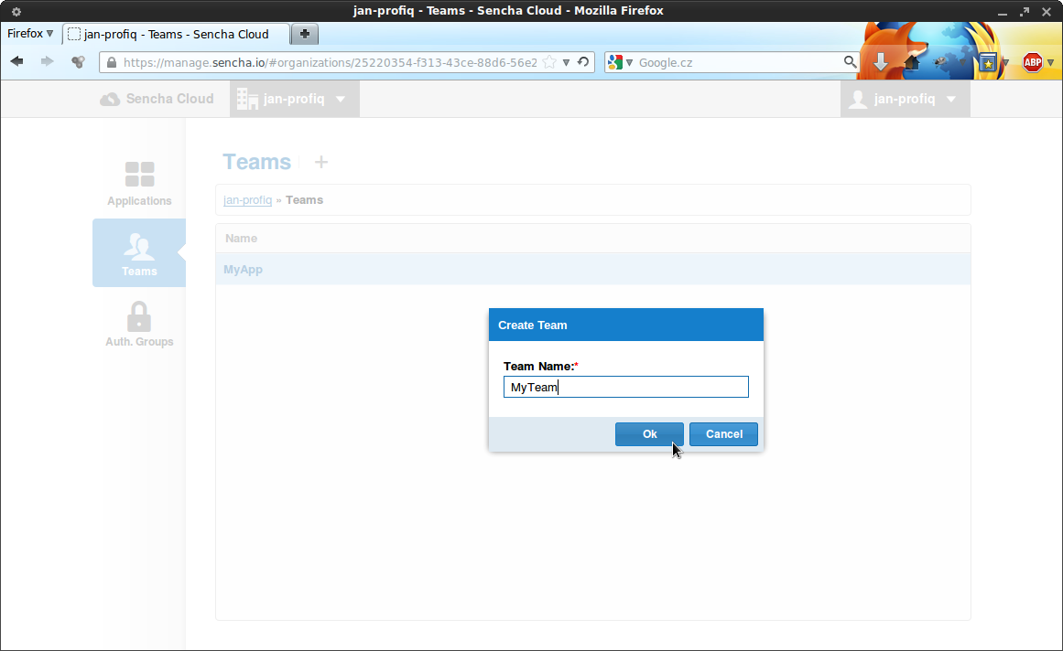This screenshot has width=1063, height=651.
Task: Open the Firefox application menu
Action: click(x=30, y=34)
